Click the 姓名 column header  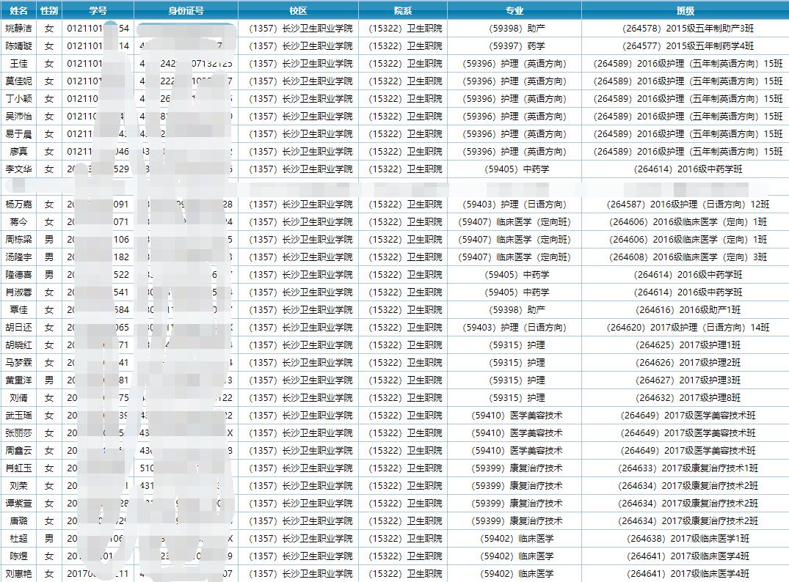coord(18,10)
